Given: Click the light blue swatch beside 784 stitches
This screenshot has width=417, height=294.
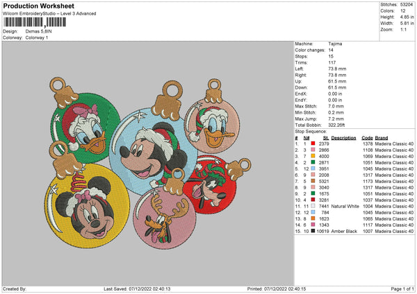Looking at the screenshot, I should [x=313, y=212].
